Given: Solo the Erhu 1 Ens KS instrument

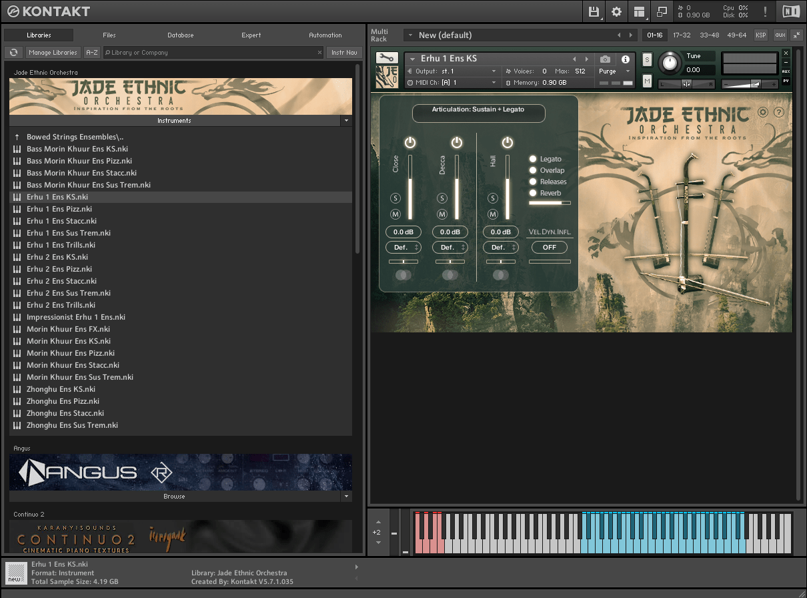Looking at the screenshot, I should pos(647,59).
